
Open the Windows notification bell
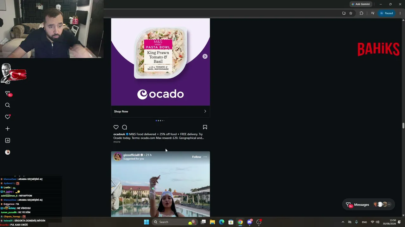tap(399, 222)
